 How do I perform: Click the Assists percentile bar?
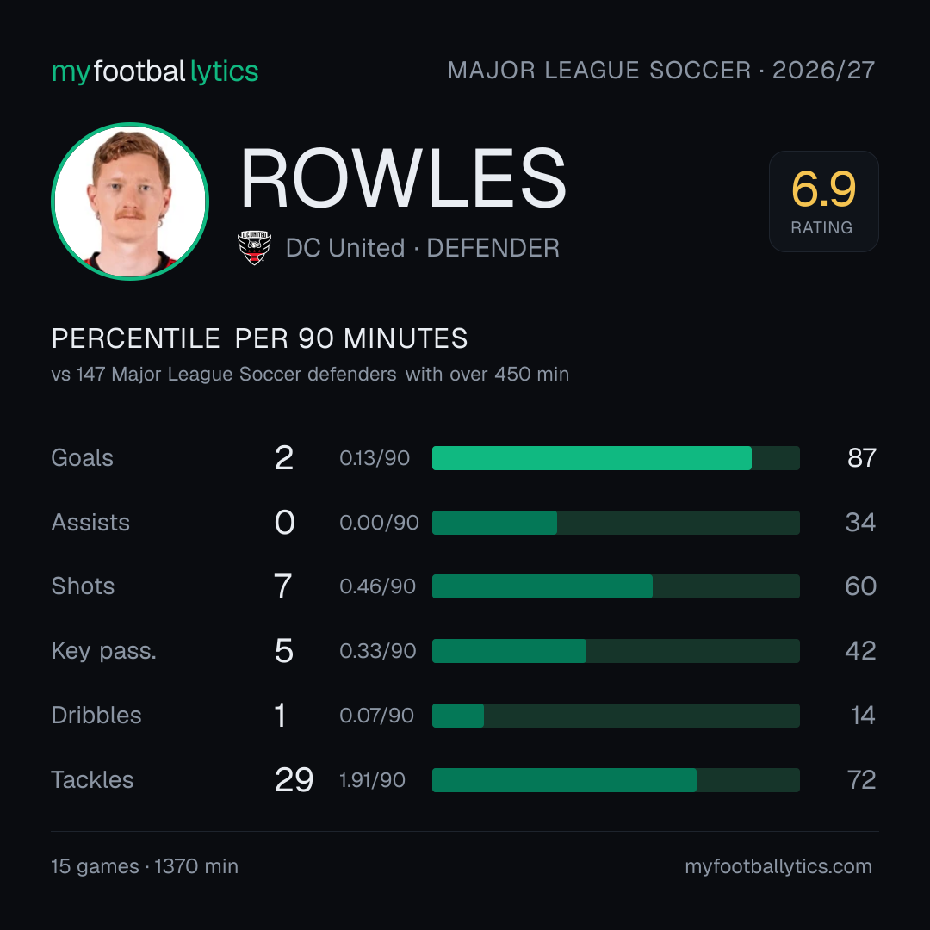616,523
